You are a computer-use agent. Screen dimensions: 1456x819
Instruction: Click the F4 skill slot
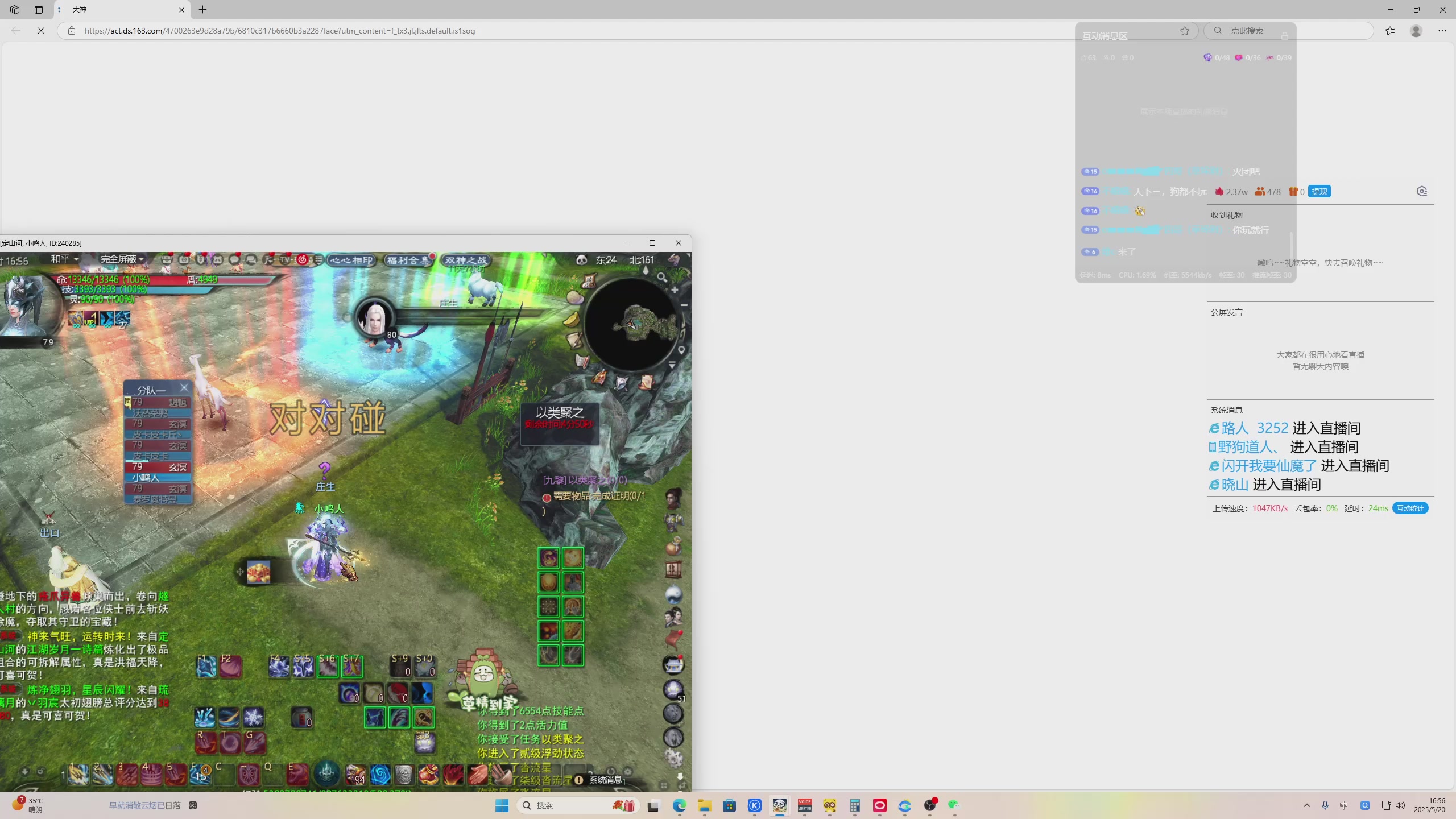pos(279,666)
